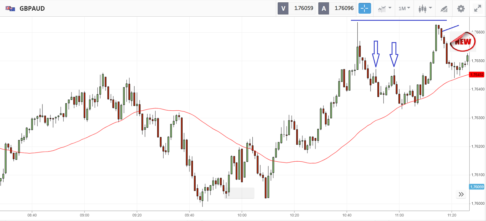This screenshot has height=221, width=486.
Task: Click the 11:20 time axis label
Action: click(452, 215)
